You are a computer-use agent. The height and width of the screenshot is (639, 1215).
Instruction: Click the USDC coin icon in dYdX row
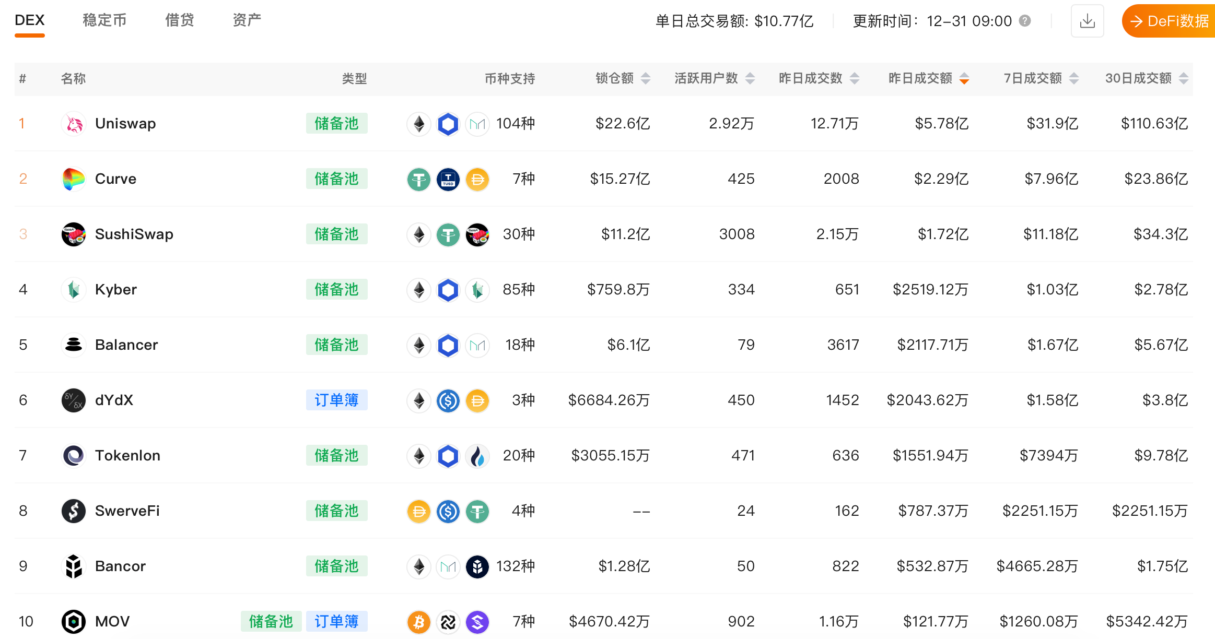point(448,401)
